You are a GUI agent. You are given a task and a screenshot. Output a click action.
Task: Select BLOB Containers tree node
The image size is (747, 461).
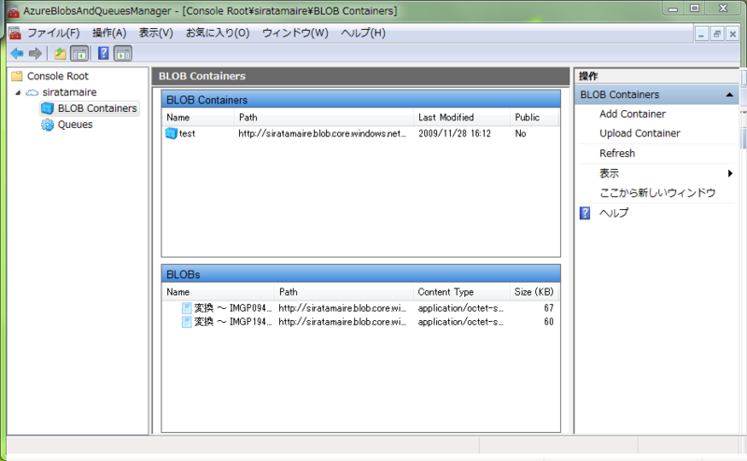click(x=97, y=108)
